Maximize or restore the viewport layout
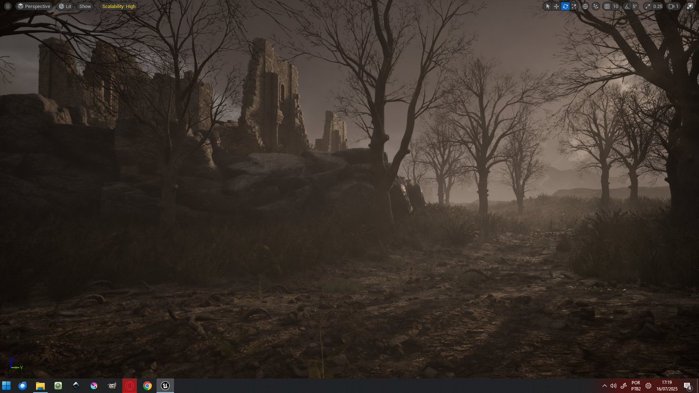The width and height of the screenshot is (699, 393). point(690,6)
